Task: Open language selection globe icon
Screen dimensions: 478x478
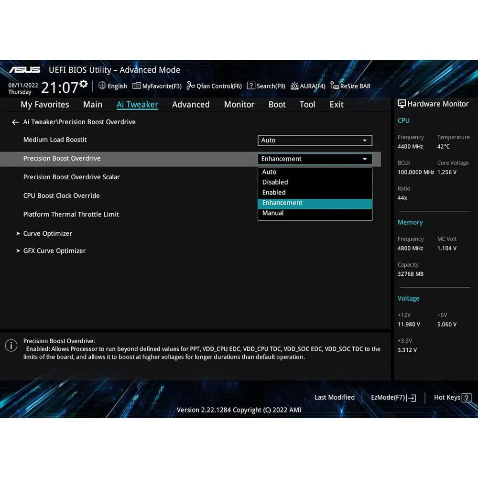Action: click(x=102, y=86)
